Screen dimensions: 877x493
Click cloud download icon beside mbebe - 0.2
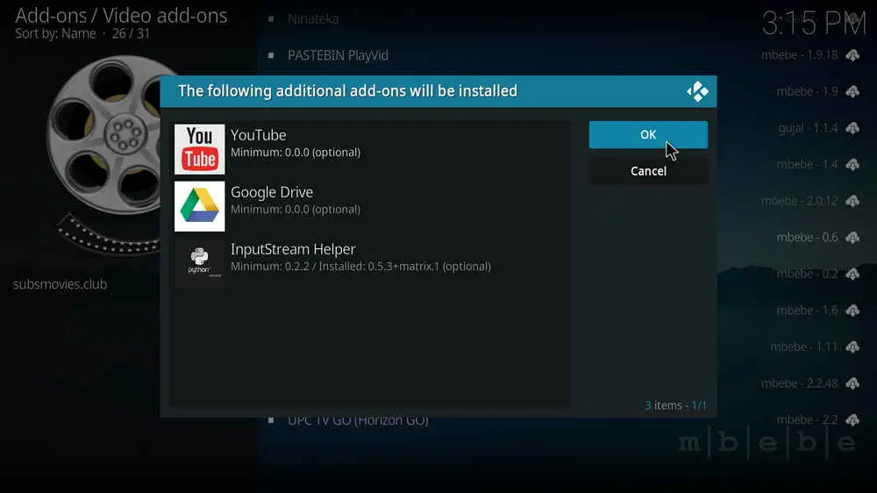(852, 274)
